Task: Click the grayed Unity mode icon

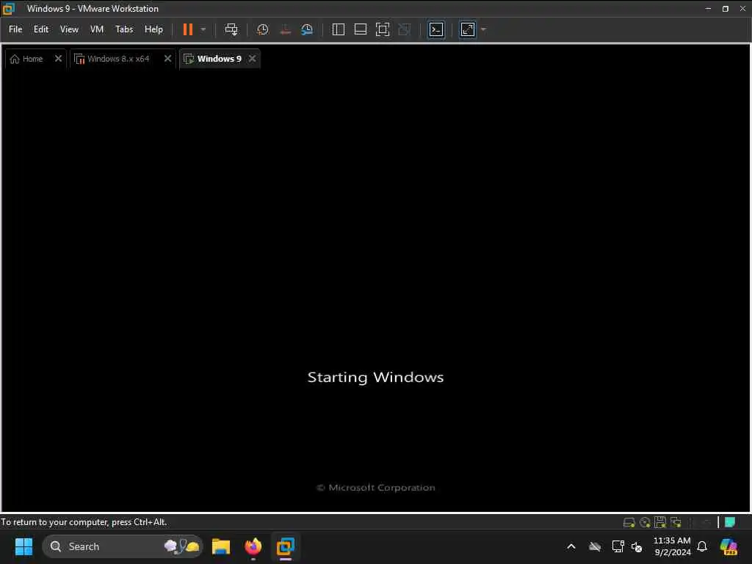Action: tap(405, 29)
